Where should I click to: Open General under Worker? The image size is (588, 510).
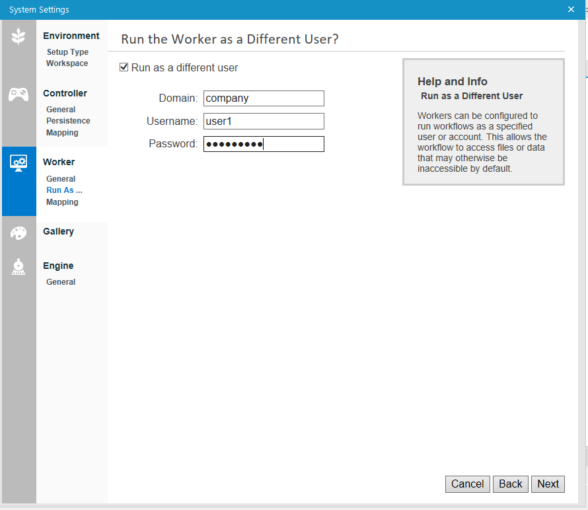tap(61, 178)
